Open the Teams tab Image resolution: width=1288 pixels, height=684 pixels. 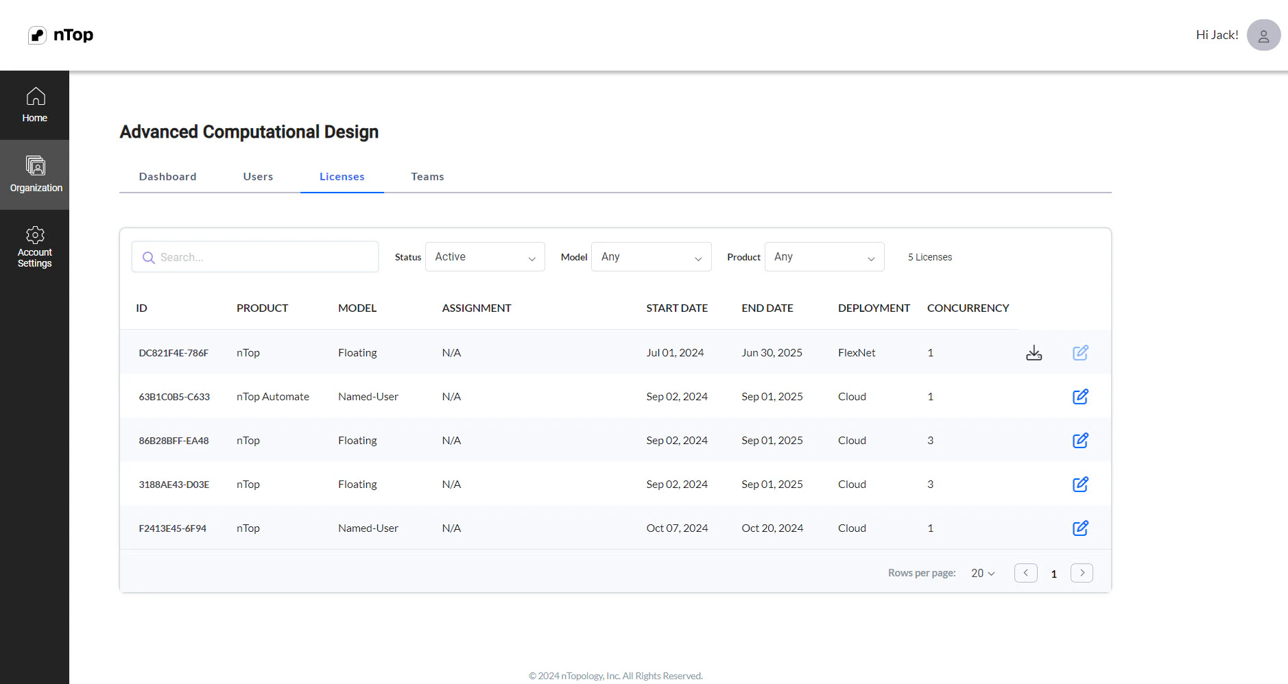click(427, 177)
